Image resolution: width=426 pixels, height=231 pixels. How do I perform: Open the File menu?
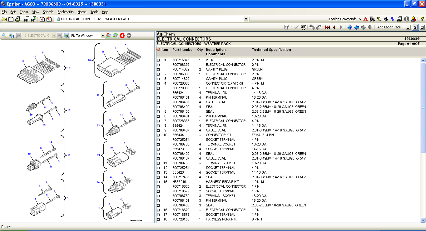point(4,12)
